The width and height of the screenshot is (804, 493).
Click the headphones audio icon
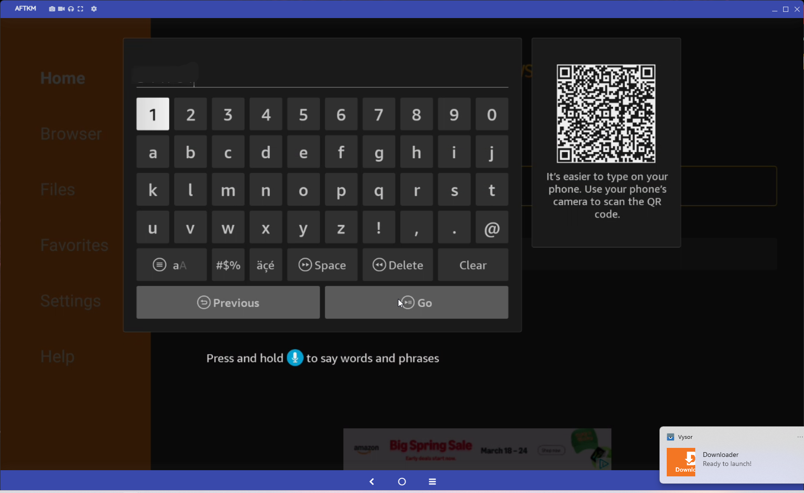pos(71,9)
